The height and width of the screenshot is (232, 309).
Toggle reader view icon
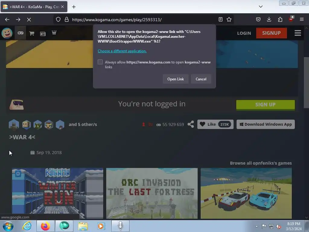(x=221, y=19)
